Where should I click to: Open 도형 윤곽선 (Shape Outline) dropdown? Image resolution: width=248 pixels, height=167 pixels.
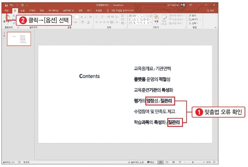tap(177, 19)
